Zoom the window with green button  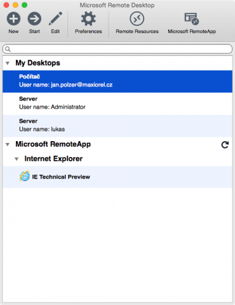[25, 5]
